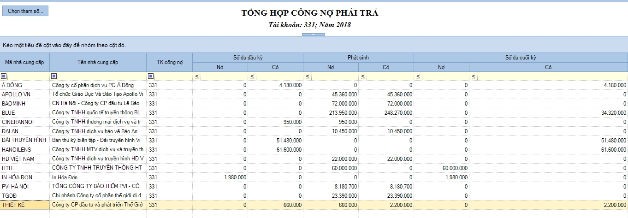This screenshot has height=218, width=628.
Task: Click the ≤ operator under Phát sinh Có
Action: [x=363, y=76]
